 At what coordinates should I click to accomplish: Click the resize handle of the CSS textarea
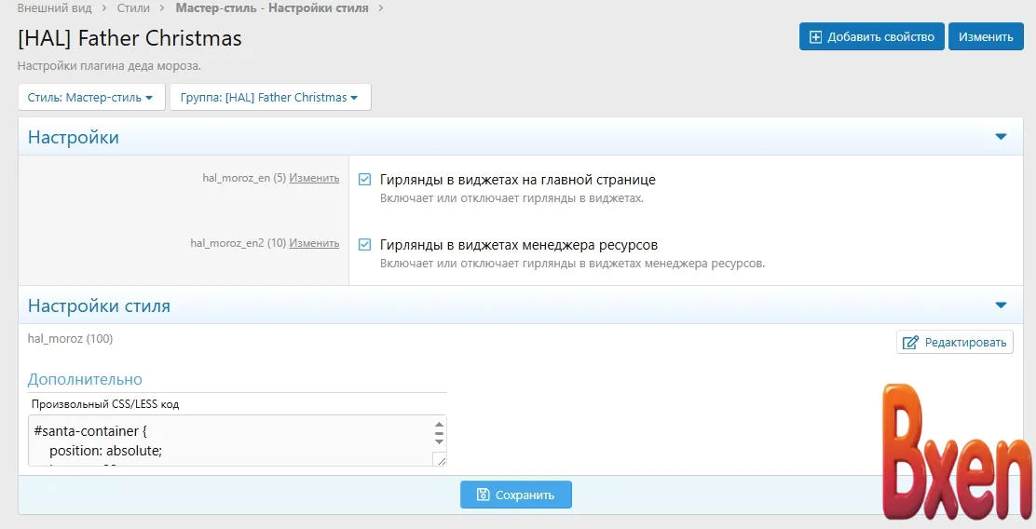pos(440,459)
